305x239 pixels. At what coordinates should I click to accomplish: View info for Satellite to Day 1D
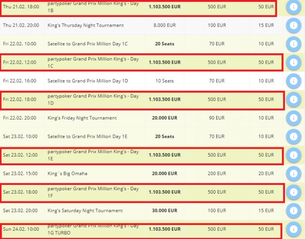[x=294, y=81]
